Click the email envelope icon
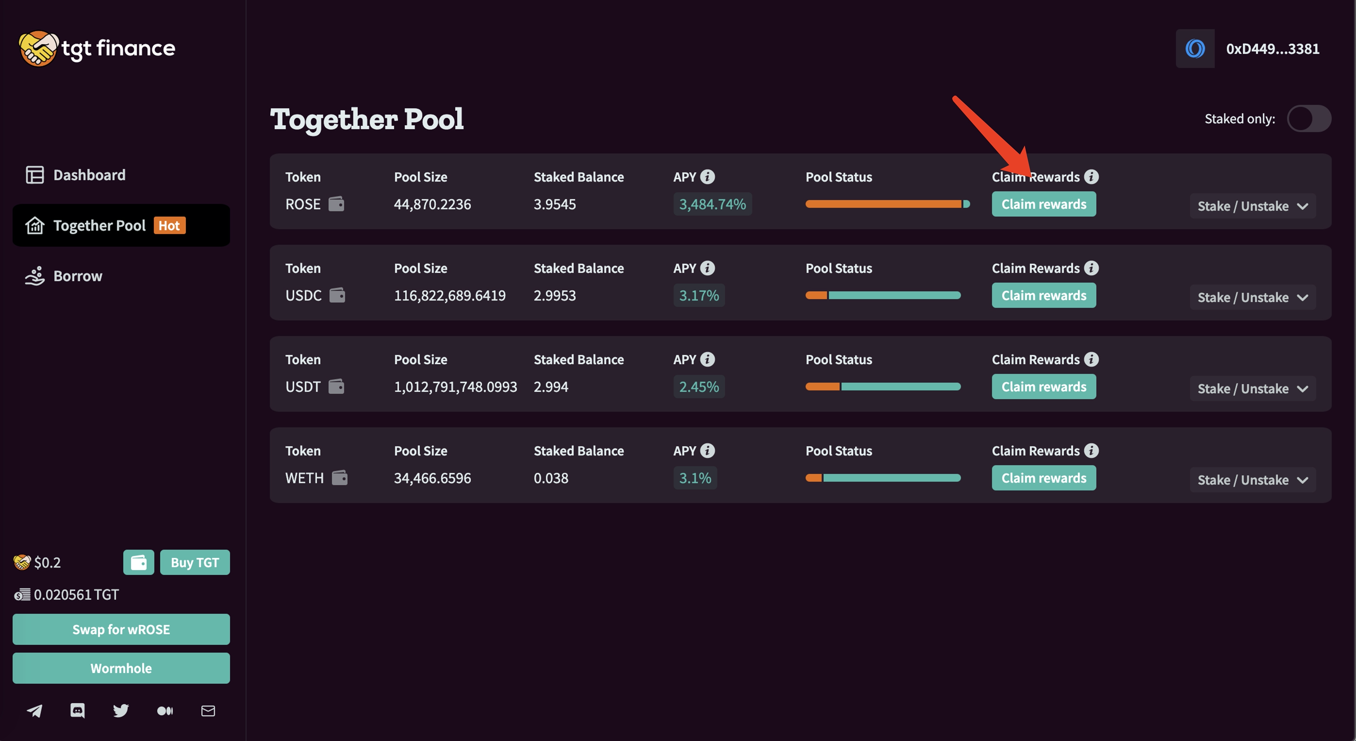The height and width of the screenshot is (741, 1356). [x=208, y=711]
